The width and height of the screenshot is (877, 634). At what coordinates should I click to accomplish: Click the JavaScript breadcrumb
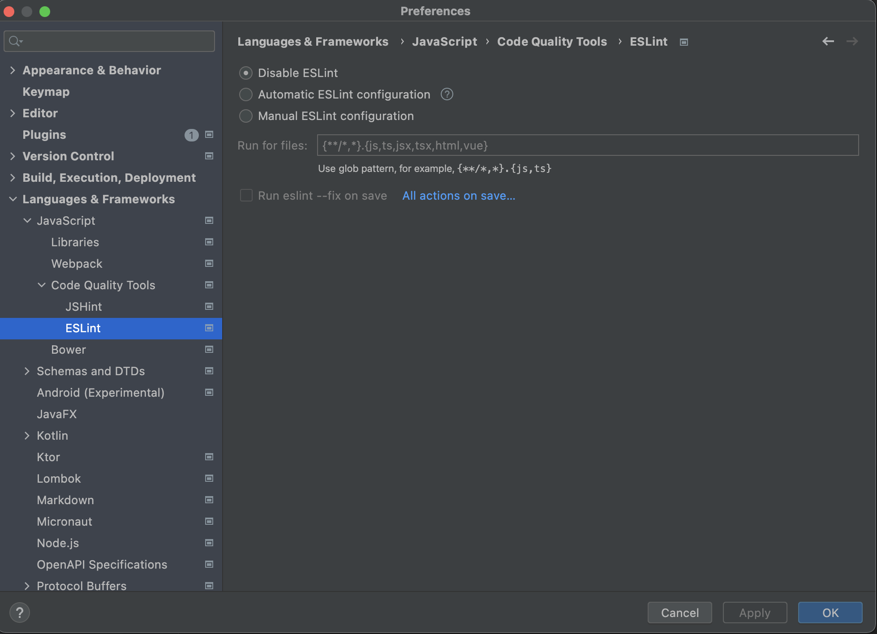click(444, 42)
